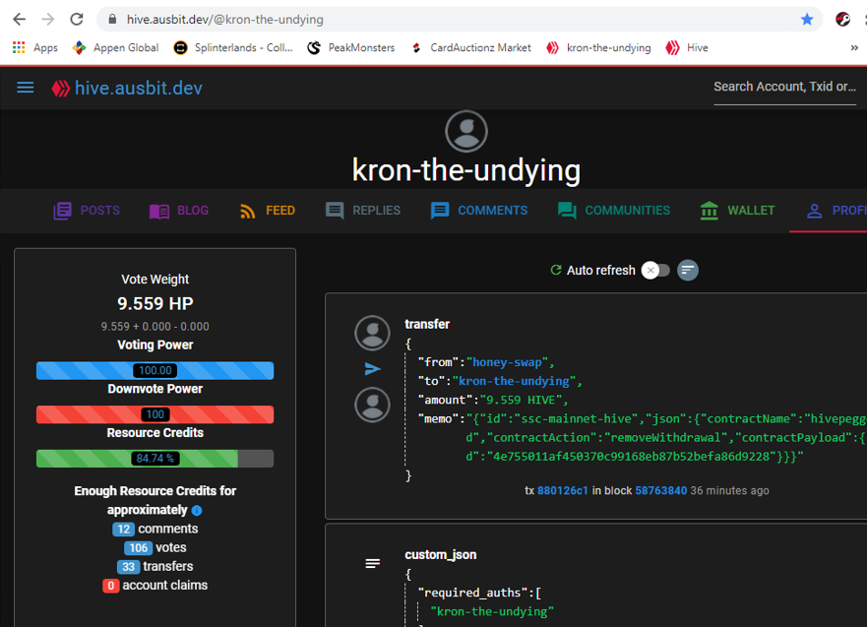Click the browser forward arrow
This screenshot has height=627, width=867.
click(x=48, y=20)
